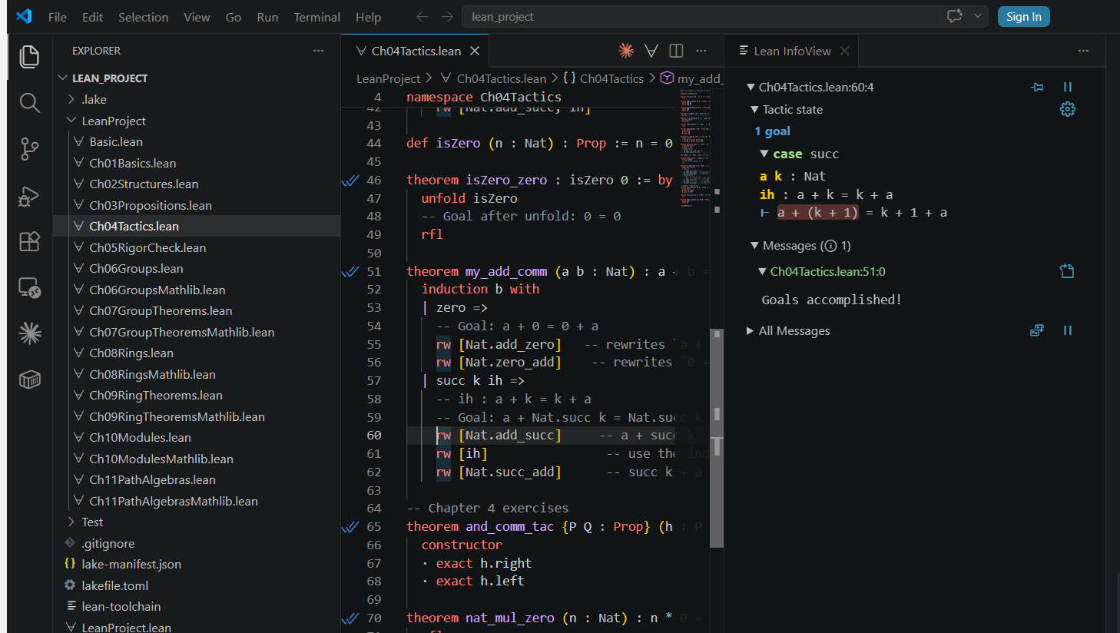Open Lean InfoView panel's more actions menu
This screenshot has height=633, width=1120.
[1083, 51]
